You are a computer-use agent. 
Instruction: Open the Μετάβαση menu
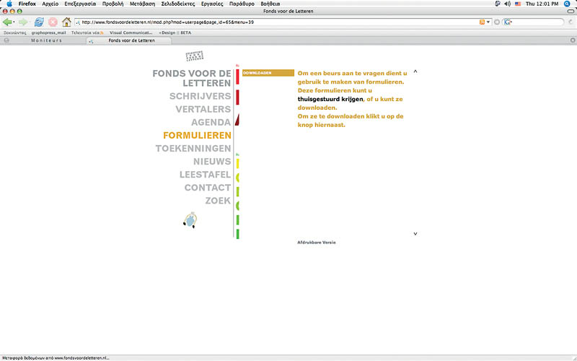point(142,4)
